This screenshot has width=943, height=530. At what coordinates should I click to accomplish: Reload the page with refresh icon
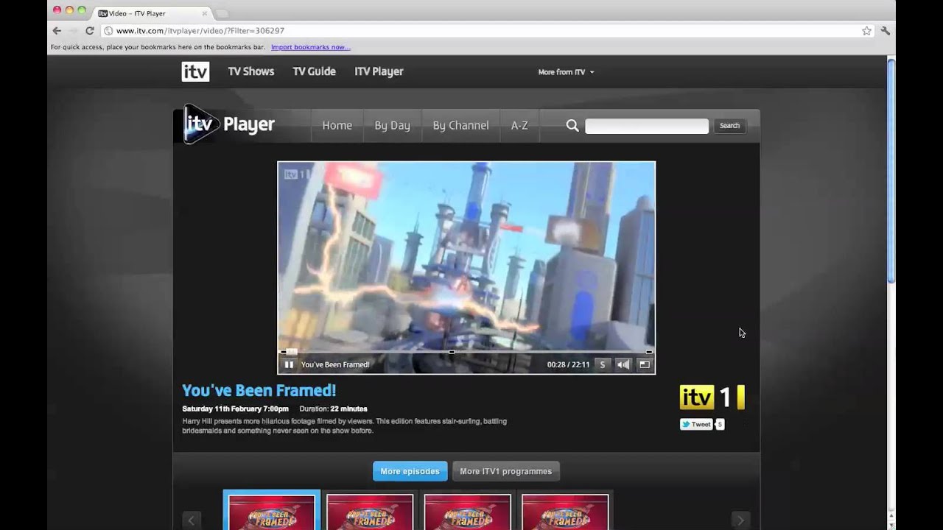90,31
